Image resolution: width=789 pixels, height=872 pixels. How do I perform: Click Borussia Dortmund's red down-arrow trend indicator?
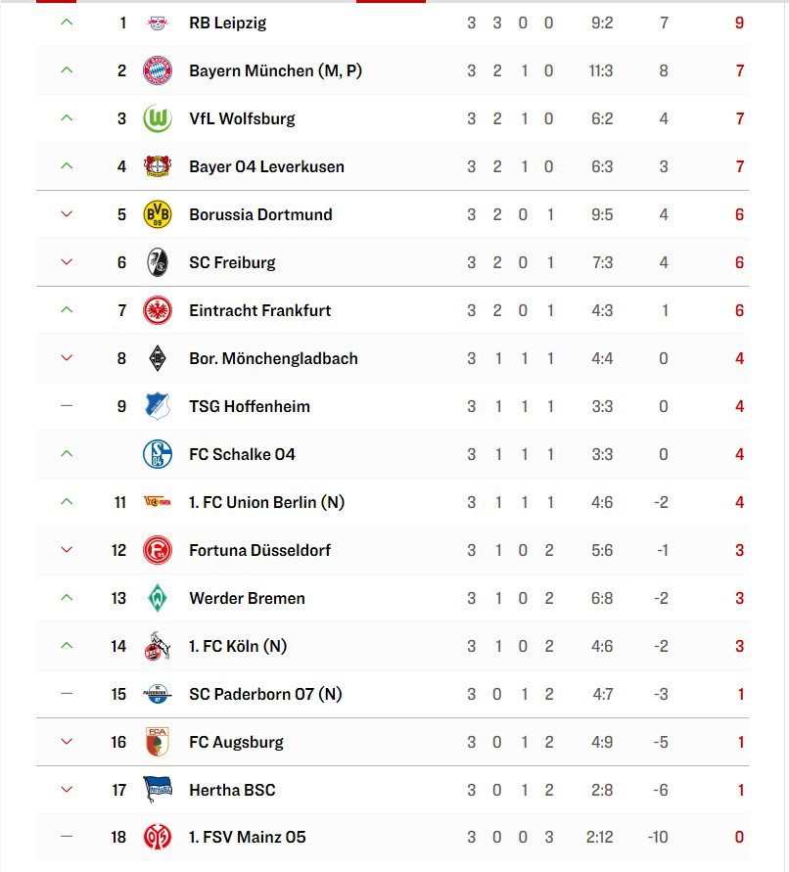[67, 214]
